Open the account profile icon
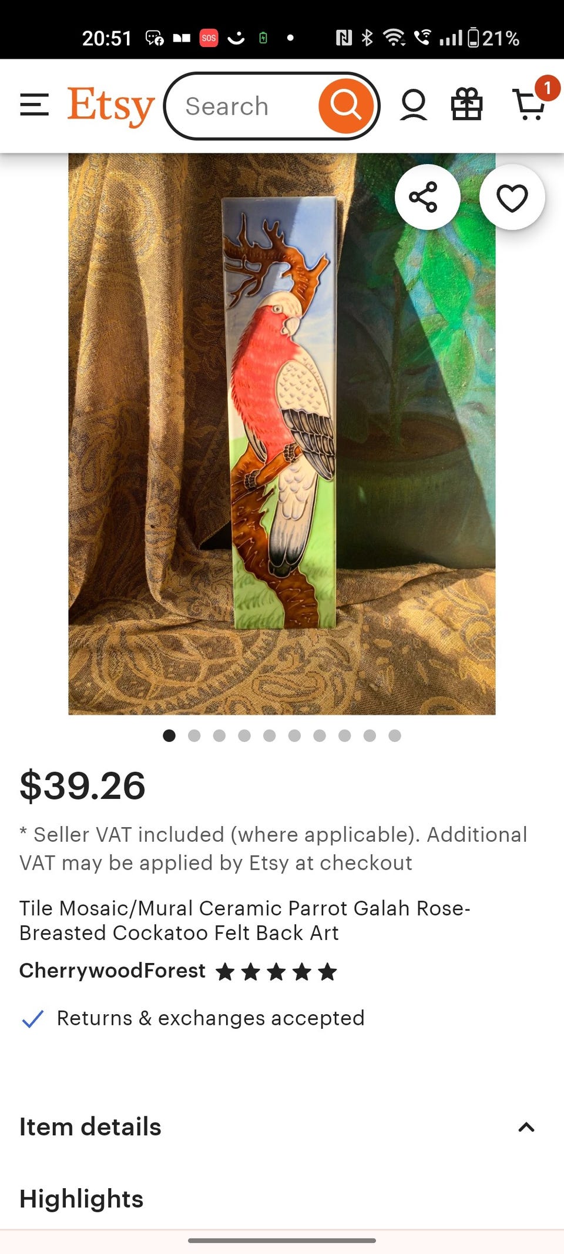The image size is (564, 1254). click(x=414, y=106)
